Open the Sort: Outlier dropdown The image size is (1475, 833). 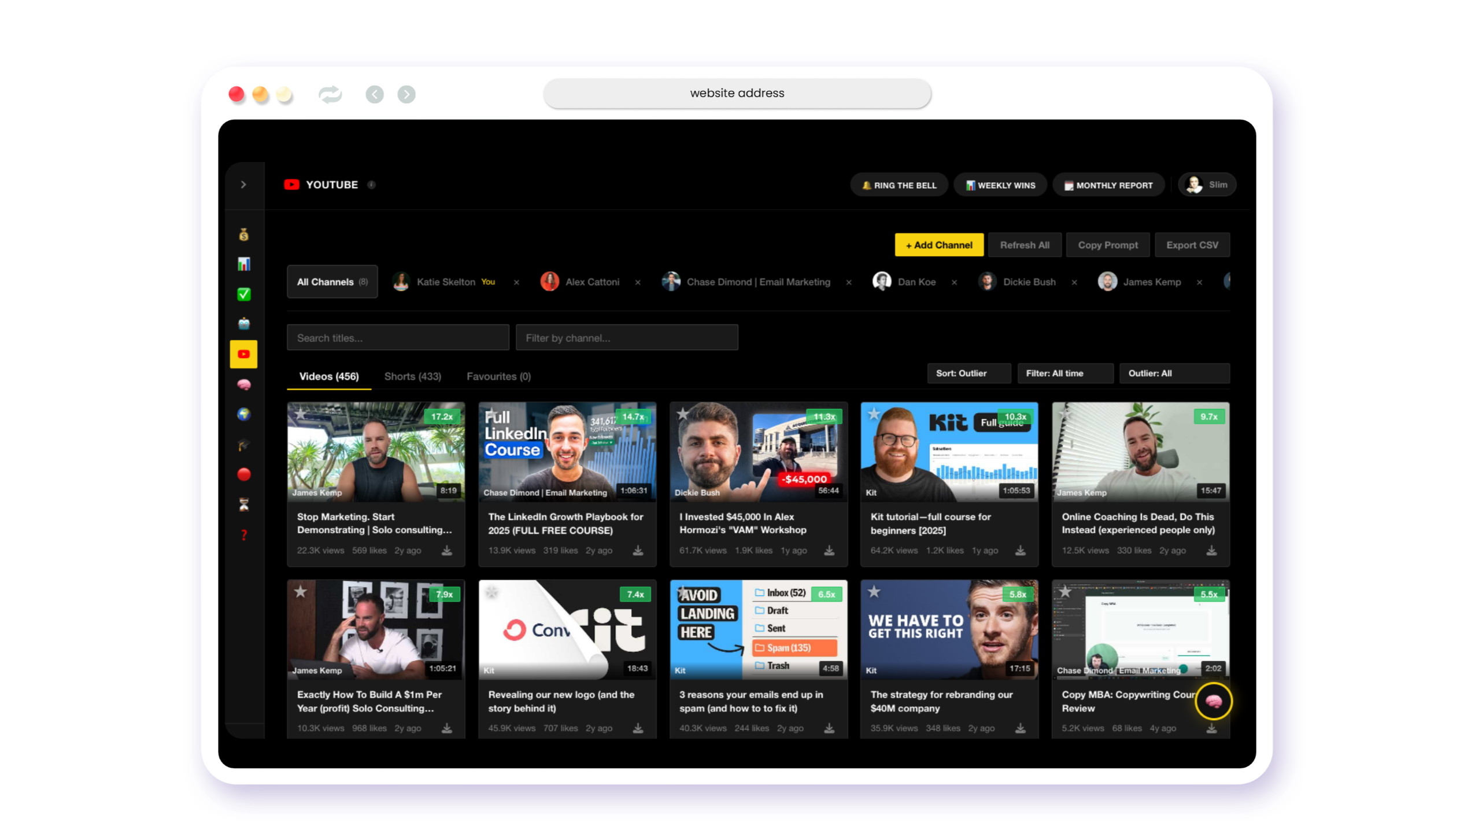pyautogui.click(x=968, y=373)
